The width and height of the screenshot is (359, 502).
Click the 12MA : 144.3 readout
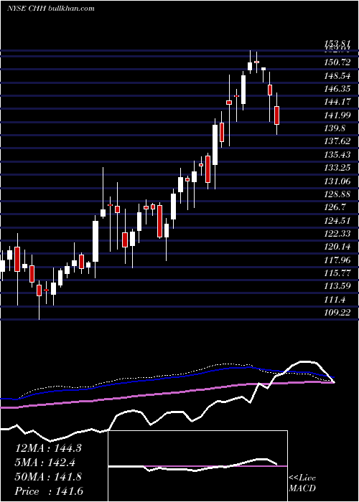click(x=48, y=448)
